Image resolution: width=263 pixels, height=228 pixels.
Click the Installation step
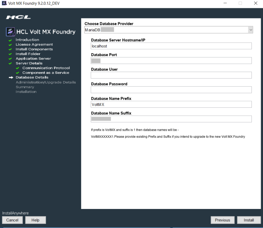pos(26,92)
